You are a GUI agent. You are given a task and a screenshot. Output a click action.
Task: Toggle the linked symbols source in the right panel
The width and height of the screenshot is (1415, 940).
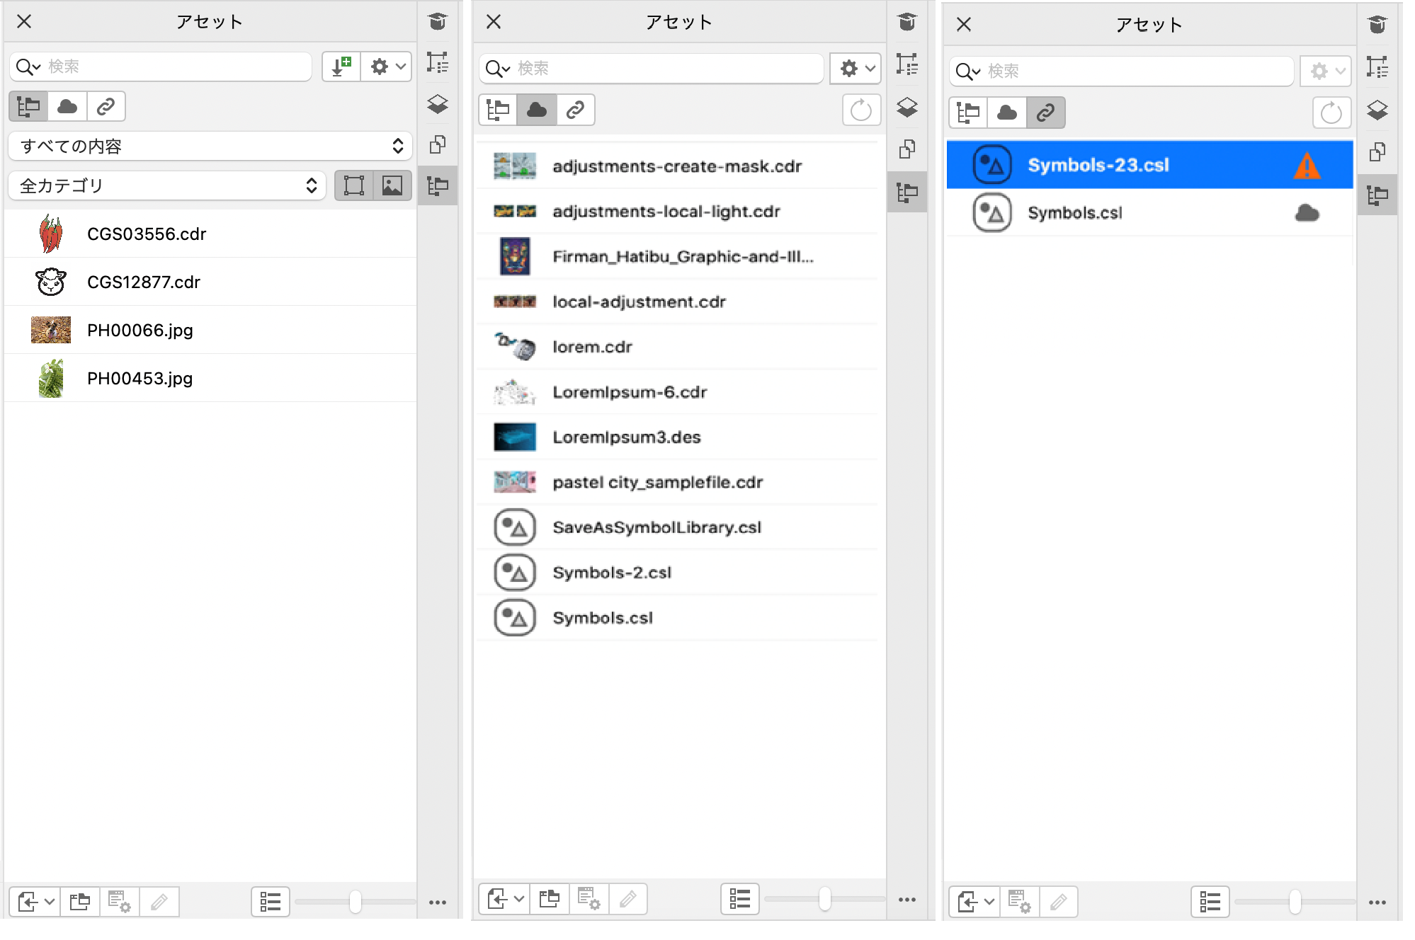[1045, 113]
